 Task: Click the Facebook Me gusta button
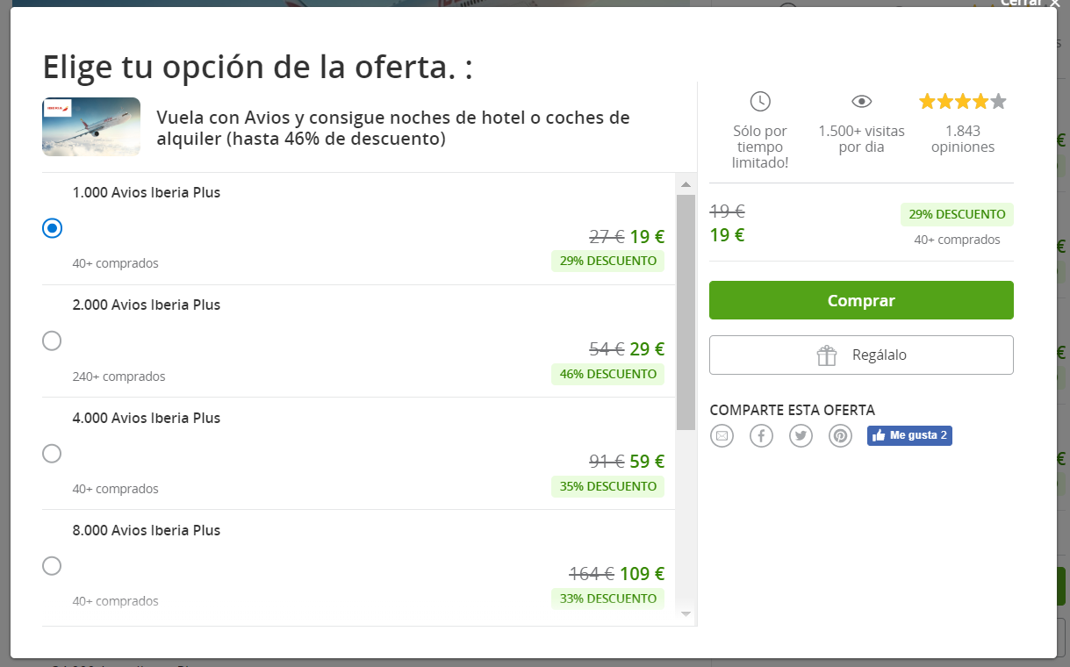[x=909, y=435]
